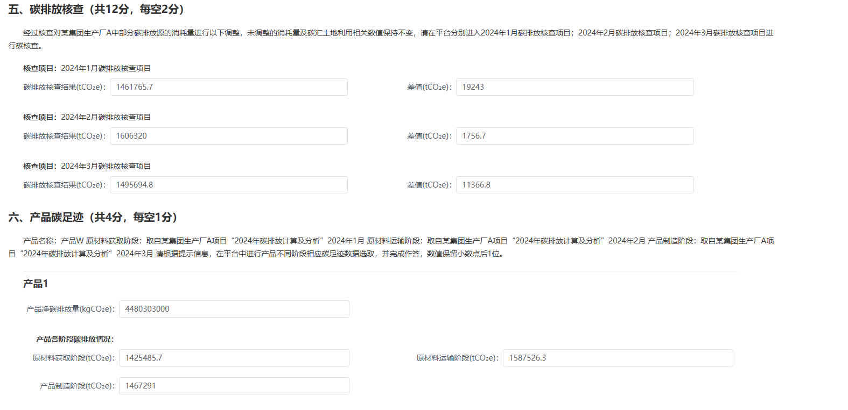This screenshot has width=848, height=410.
Task: Click the 2024年3月碳排放核查项目 item label
Action: [x=106, y=166]
